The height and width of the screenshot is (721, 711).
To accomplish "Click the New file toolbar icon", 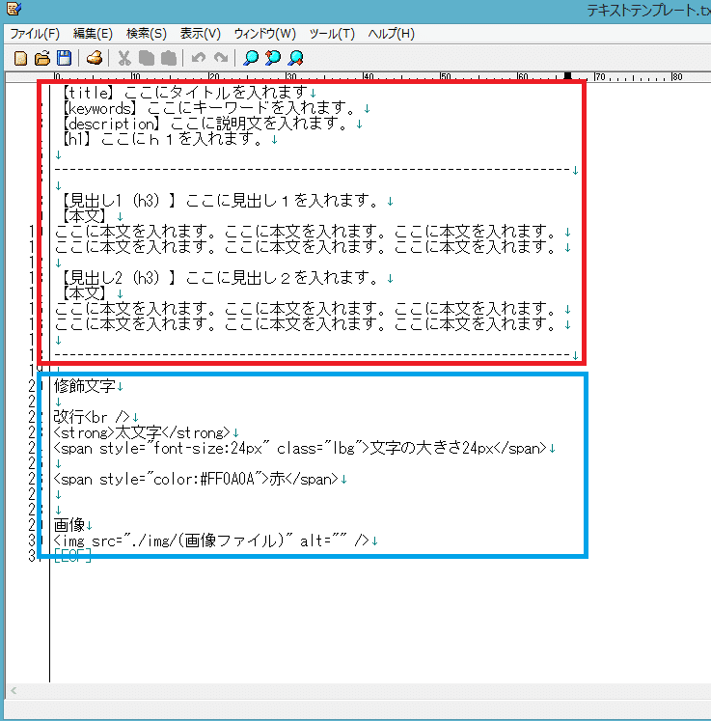I will (x=20, y=59).
